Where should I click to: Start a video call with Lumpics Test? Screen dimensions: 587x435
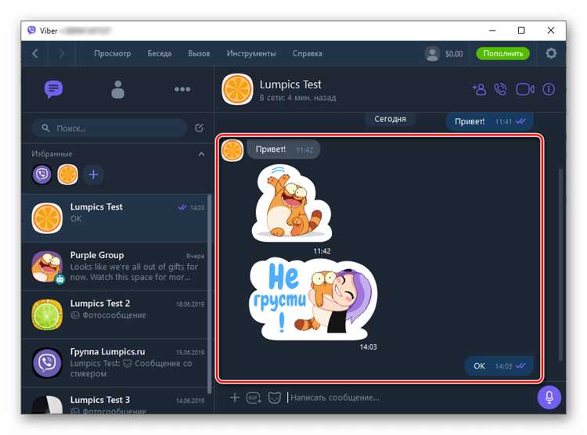point(525,89)
